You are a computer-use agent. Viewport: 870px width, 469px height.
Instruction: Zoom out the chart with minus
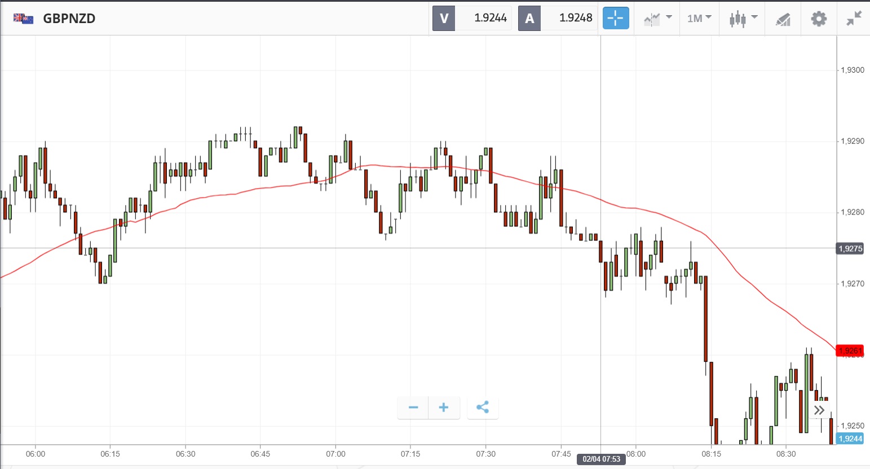tap(413, 408)
